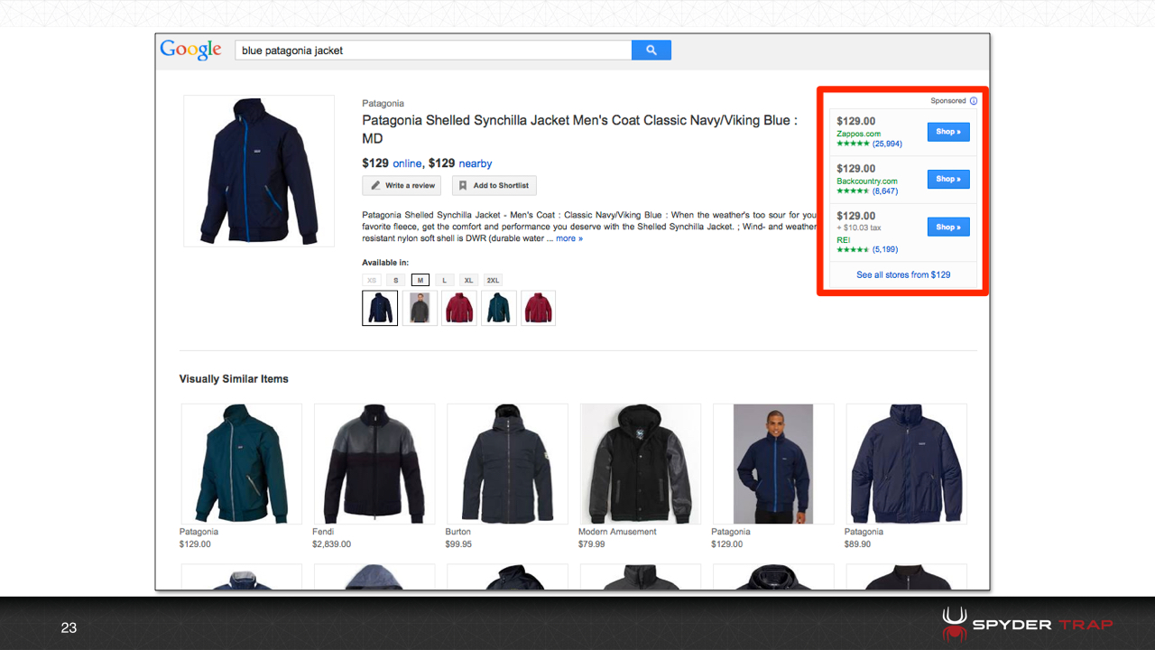This screenshot has height=650, width=1155.
Task: Choose the first red jacket color thumbnail
Action: point(459,308)
